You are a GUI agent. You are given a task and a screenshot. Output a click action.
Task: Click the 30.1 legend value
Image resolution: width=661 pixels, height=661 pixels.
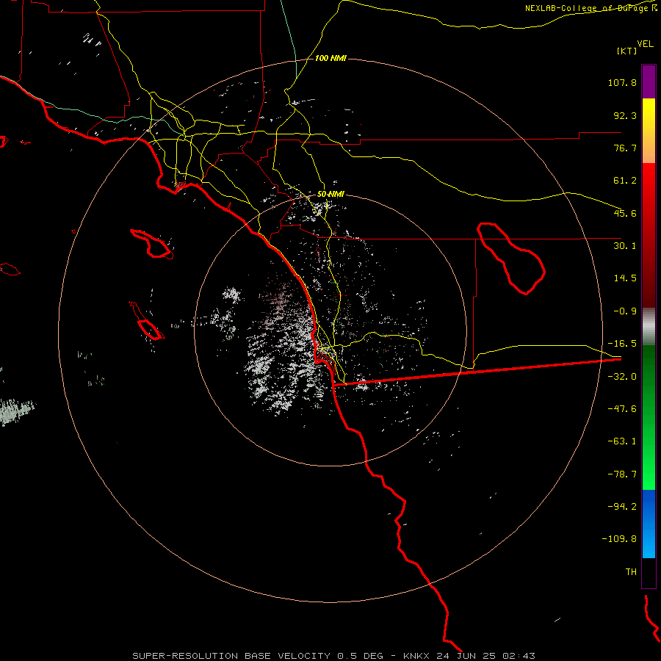click(625, 246)
